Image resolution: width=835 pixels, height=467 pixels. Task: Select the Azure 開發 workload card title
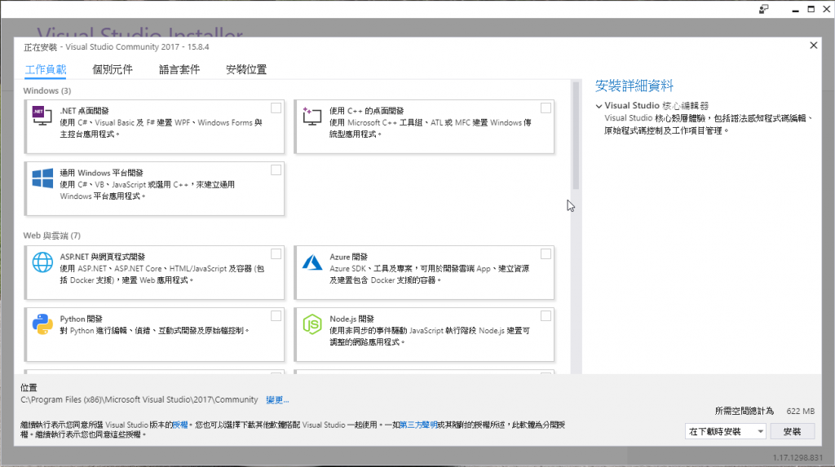(348, 257)
